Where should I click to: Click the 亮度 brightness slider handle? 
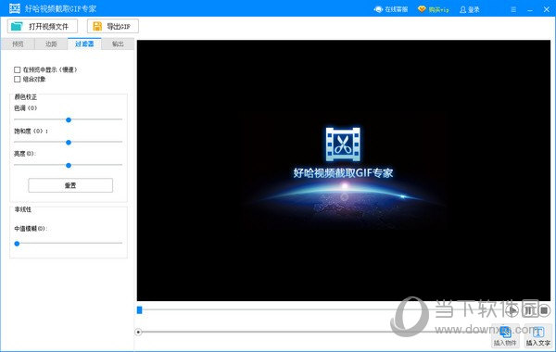click(69, 165)
